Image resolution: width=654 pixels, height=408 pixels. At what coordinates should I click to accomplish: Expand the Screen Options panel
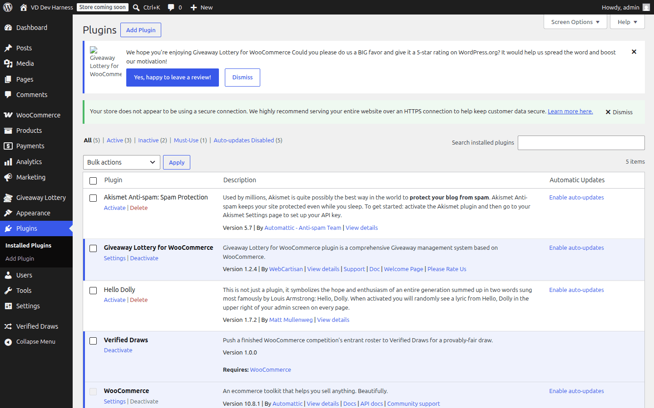(x=575, y=22)
